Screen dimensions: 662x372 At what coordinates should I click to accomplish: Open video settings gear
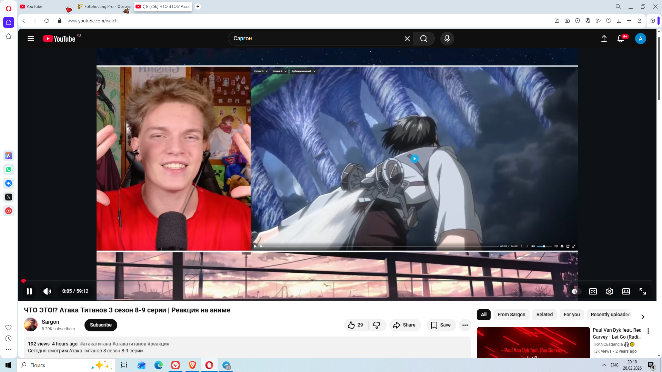609,291
